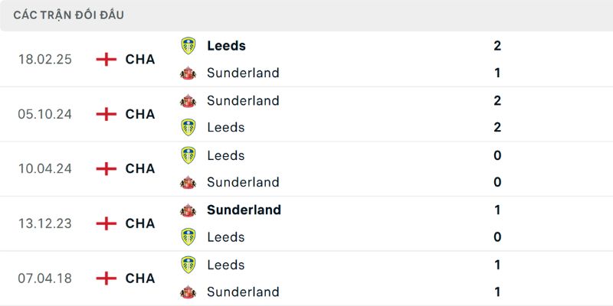Click Sunderland crest in 10.04.24 match

click(188, 183)
